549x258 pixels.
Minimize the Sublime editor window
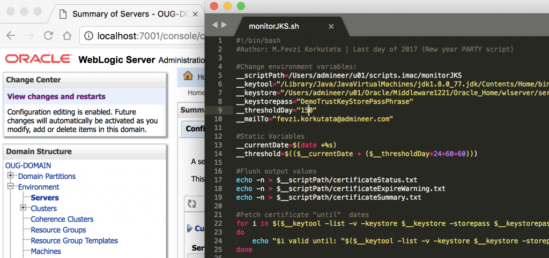pos(227,6)
